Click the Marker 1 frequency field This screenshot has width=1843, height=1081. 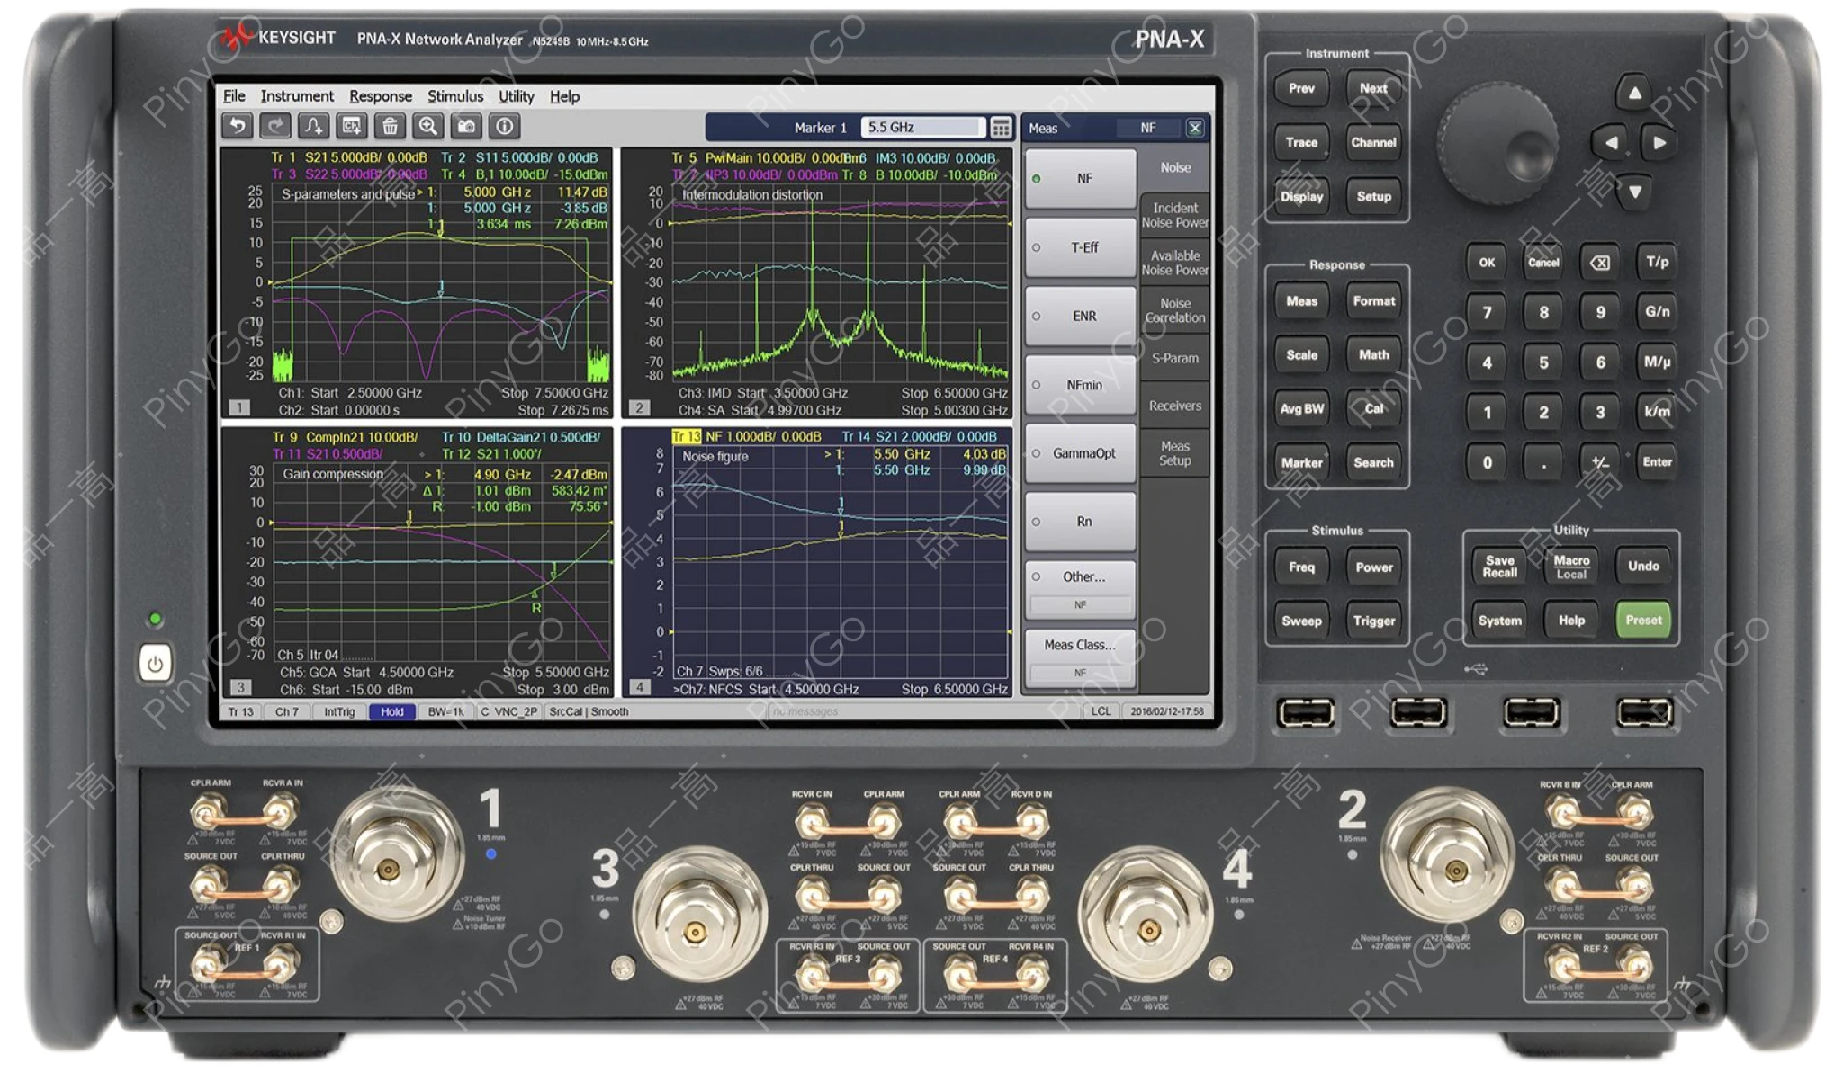(x=921, y=128)
